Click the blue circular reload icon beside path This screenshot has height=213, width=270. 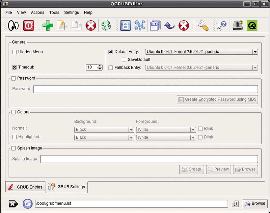[28, 204]
